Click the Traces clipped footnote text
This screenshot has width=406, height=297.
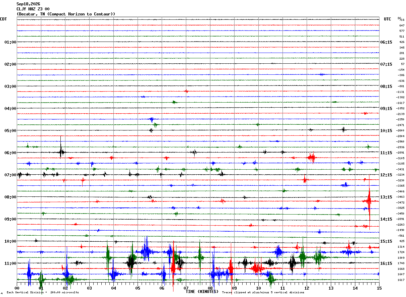click(x=263, y=293)
